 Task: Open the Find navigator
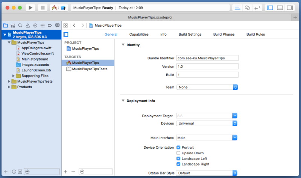[20, 25]
